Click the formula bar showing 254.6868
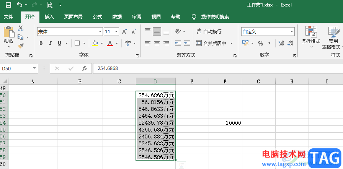The height and width of the screenshot is (169, 343). point(218,68)
